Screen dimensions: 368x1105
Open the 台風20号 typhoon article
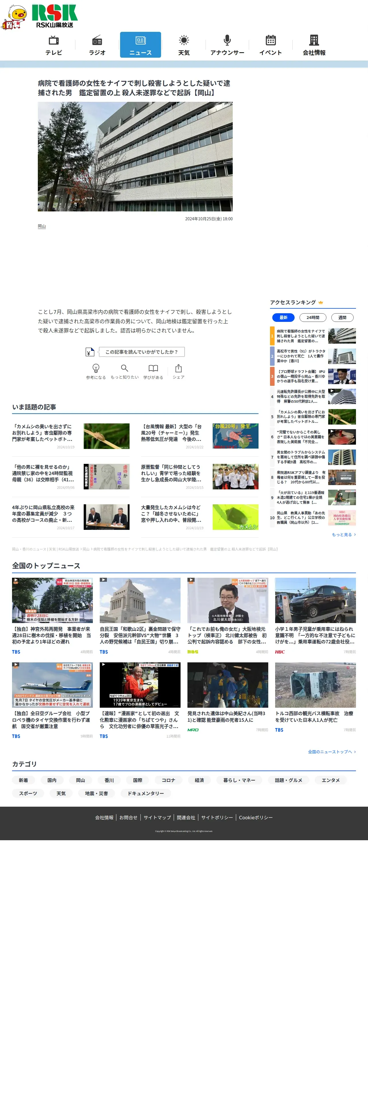pyautogui.click(x=200, y=436)
